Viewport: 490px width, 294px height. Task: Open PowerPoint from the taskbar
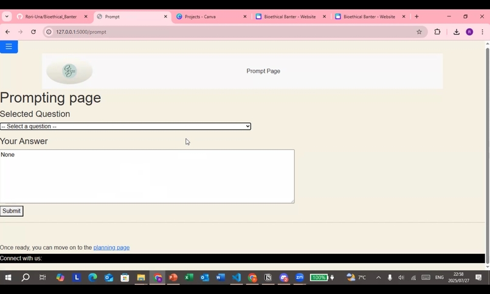(173, 278)
